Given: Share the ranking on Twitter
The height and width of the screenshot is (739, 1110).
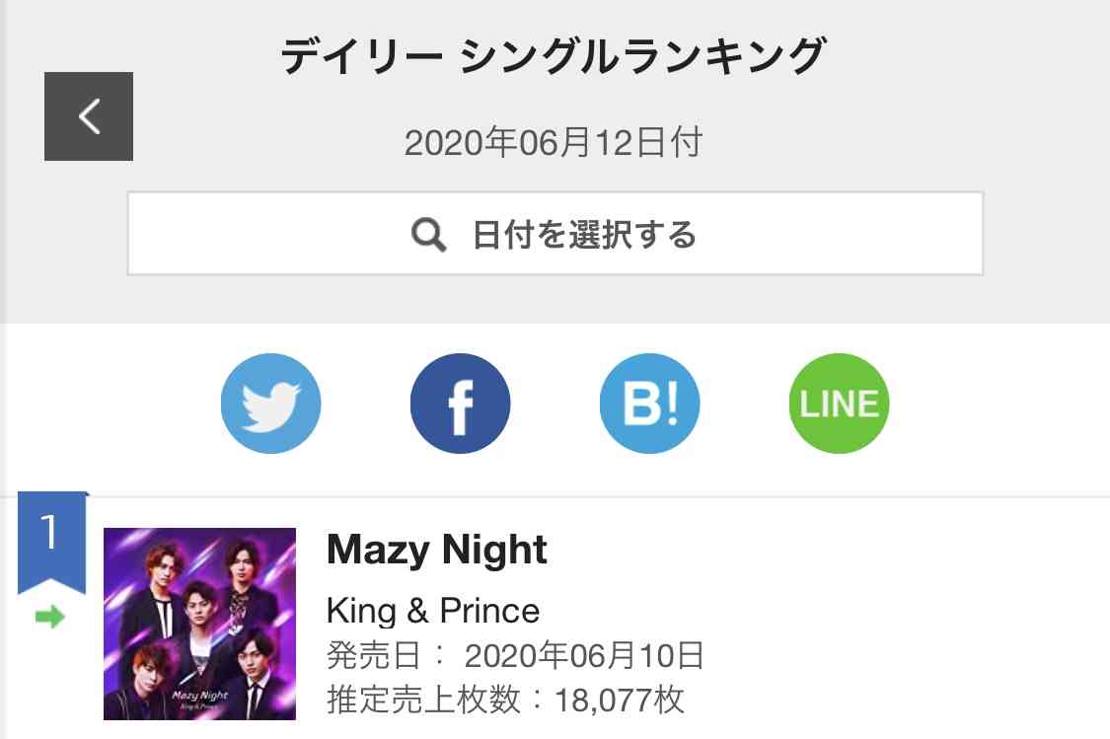Looking at the screenshot, I should [270, 404].
